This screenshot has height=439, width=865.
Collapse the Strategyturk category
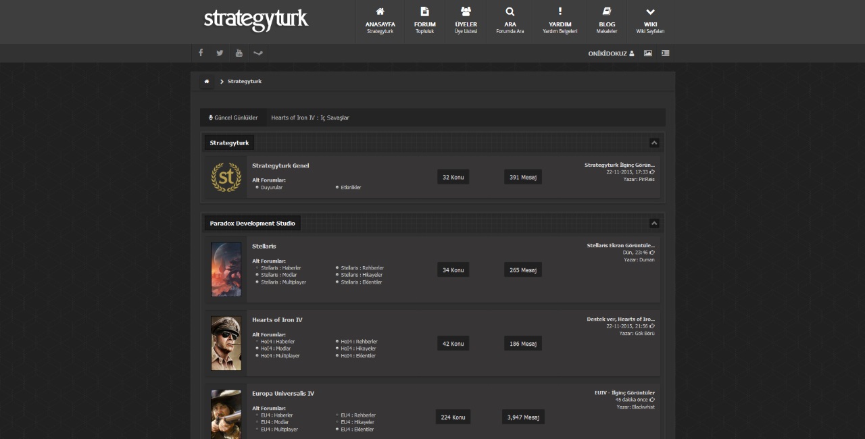point(654,143)
